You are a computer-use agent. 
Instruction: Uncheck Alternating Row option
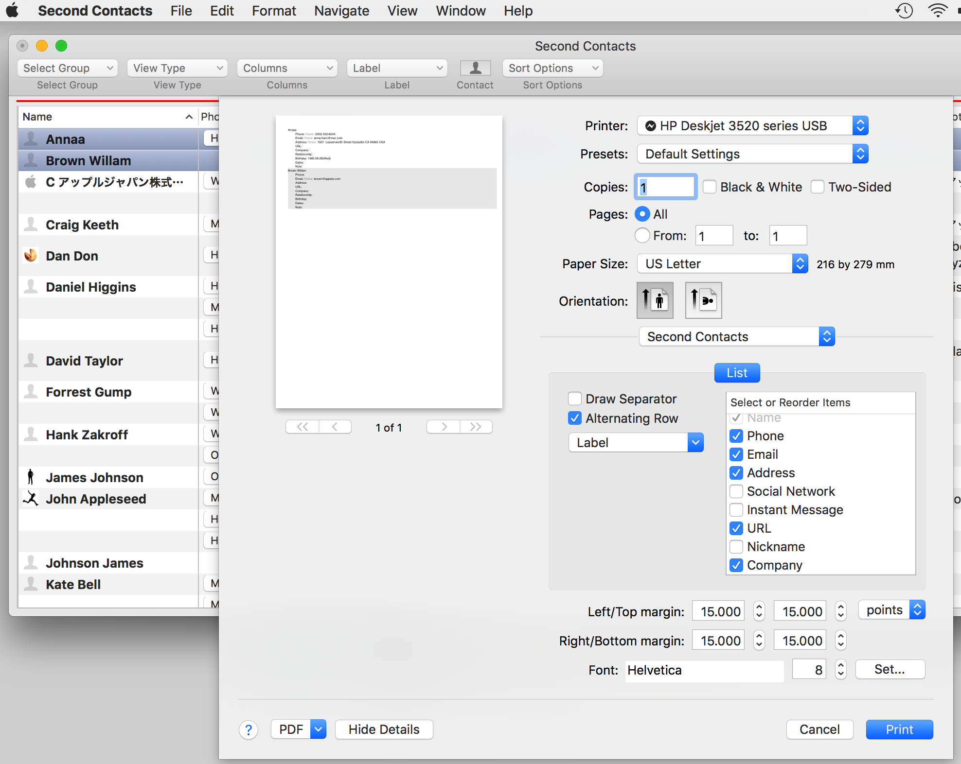[575, 418]
